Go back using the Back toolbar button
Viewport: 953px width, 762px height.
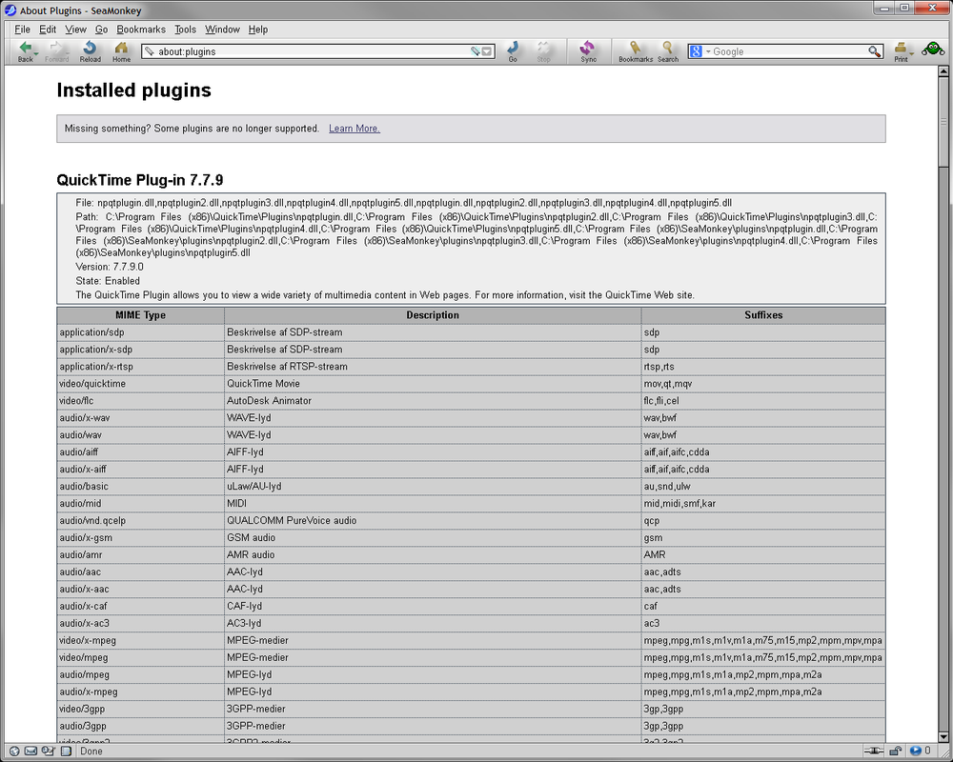coord(25,51)
